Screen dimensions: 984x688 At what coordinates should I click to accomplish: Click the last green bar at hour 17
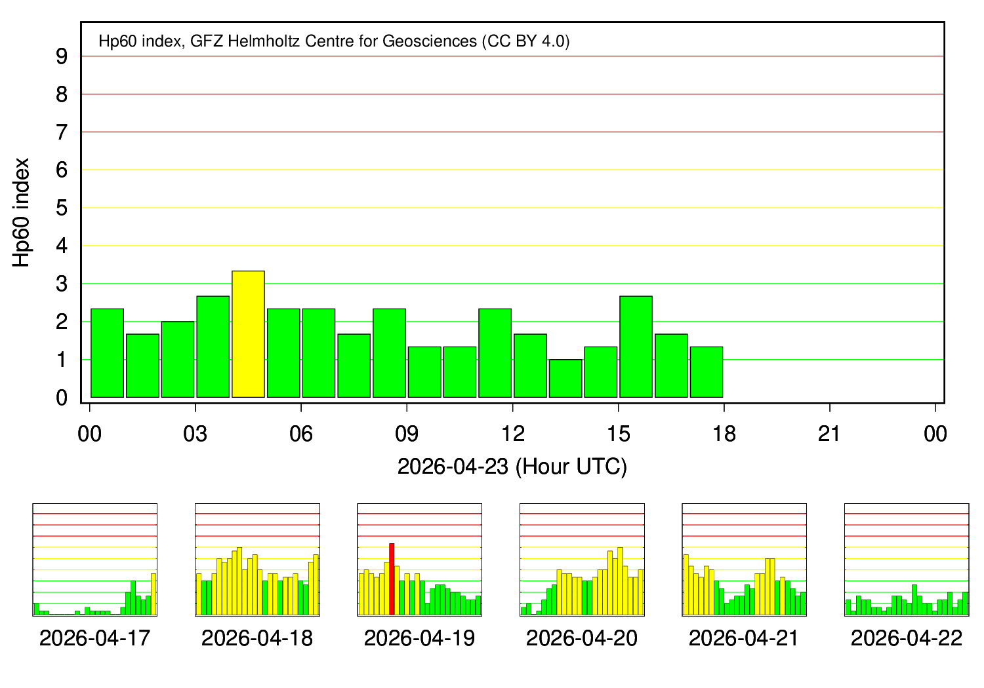(707, 372)
